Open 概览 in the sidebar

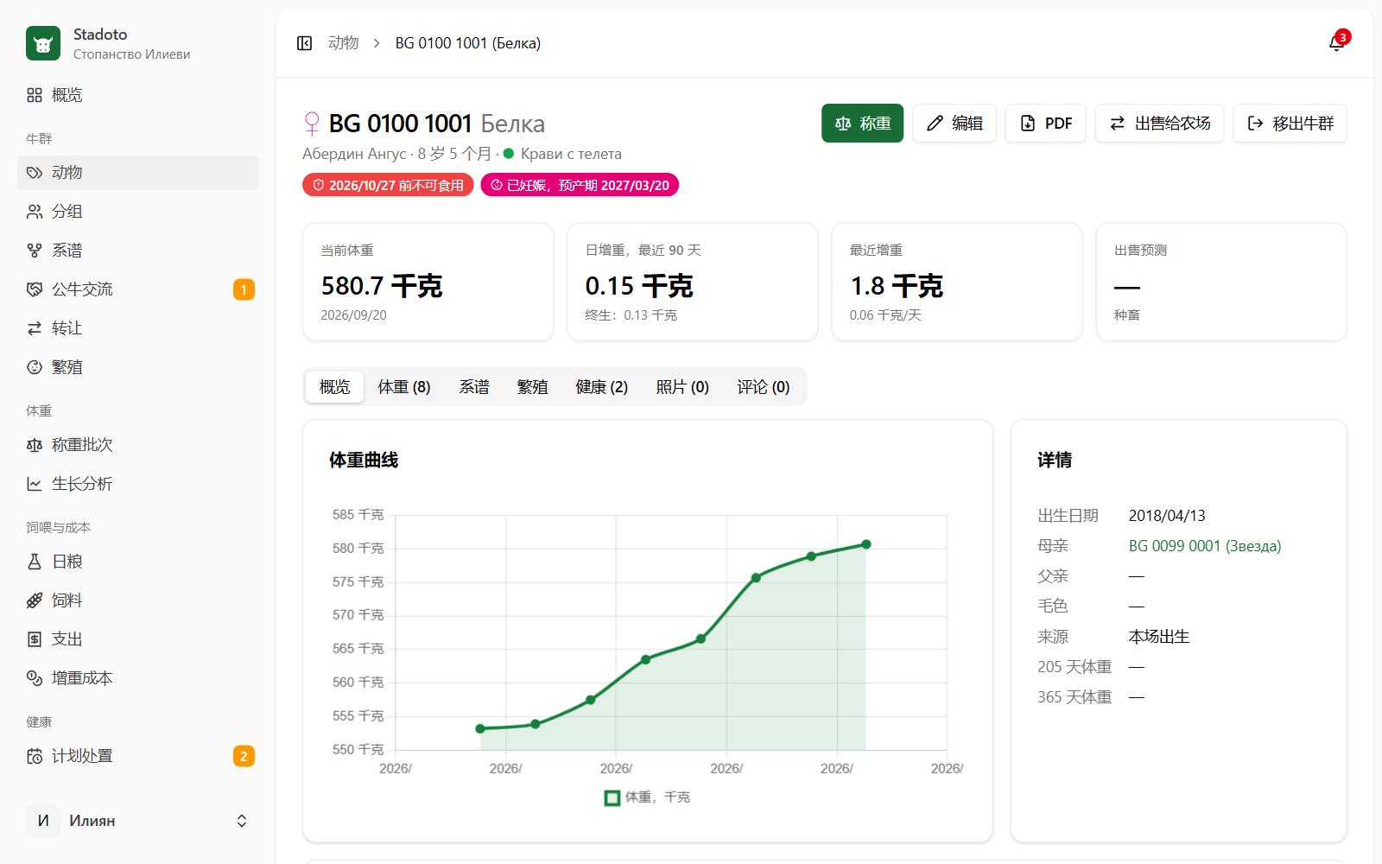click(x=138, y=95)
